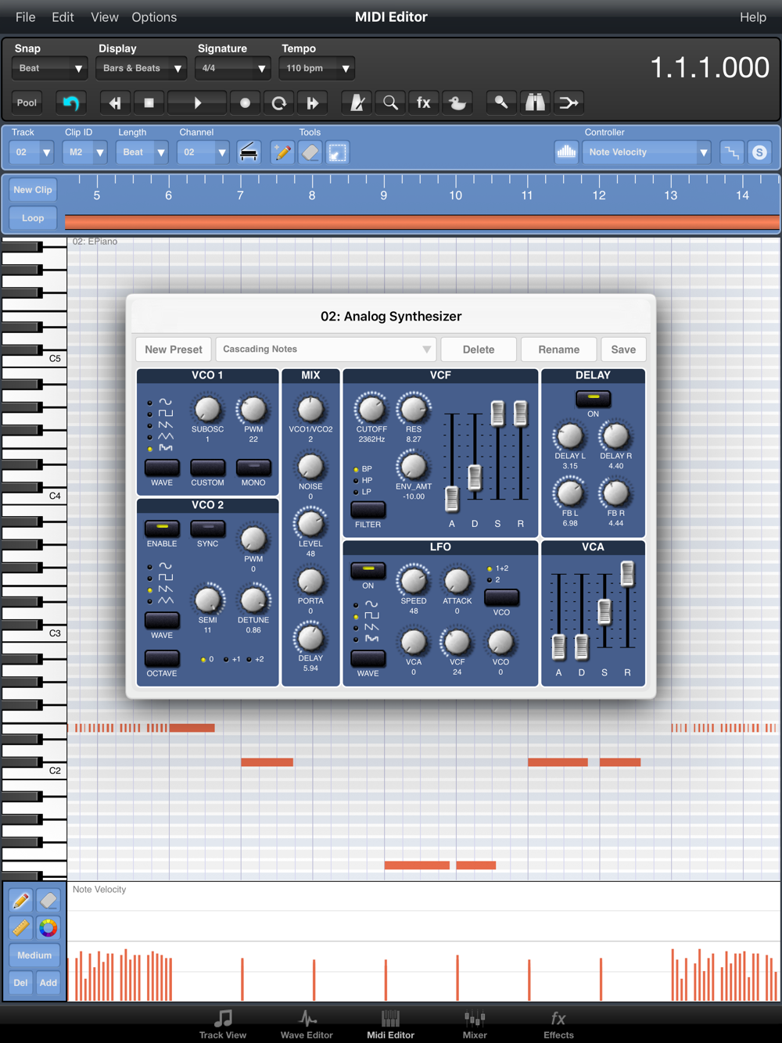Click the undo arrow icon
Image resolution: width=782 pixels, height=1043 pixels.
tap(71, 102)
